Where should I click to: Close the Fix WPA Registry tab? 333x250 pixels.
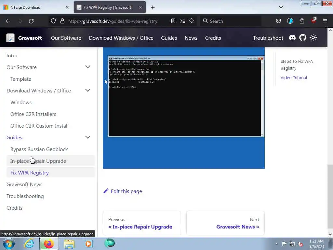click(x=140, y=7)
